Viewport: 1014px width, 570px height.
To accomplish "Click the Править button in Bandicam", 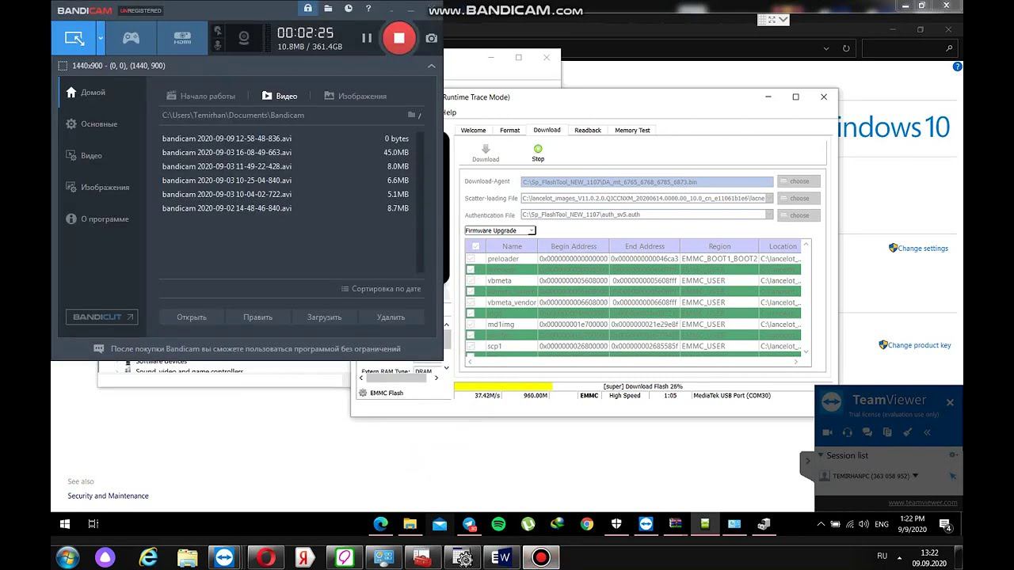I will pyautogui.click(x=258, y=317).
